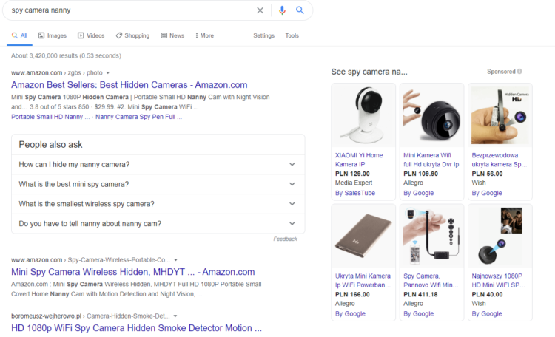Click 'By Google' under the PLN 166.00 product
Screen dimensions: 555x337
(350, 313)
